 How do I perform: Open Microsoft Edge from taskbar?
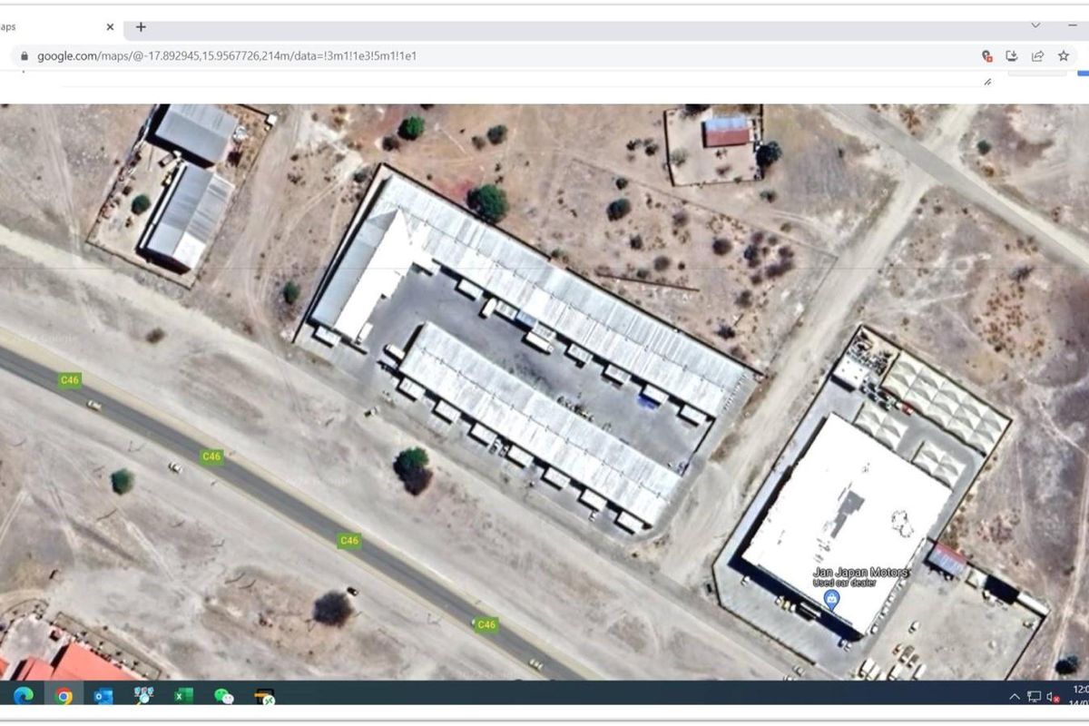click(x=24, y=696)
